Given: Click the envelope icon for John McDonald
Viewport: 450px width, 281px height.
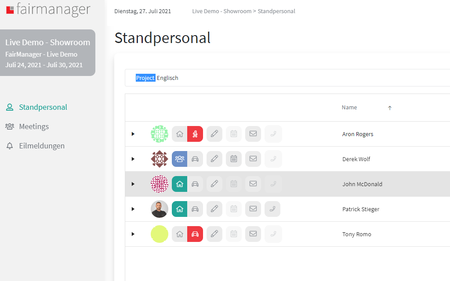Looking at the screenshot, I should [253, 184].
